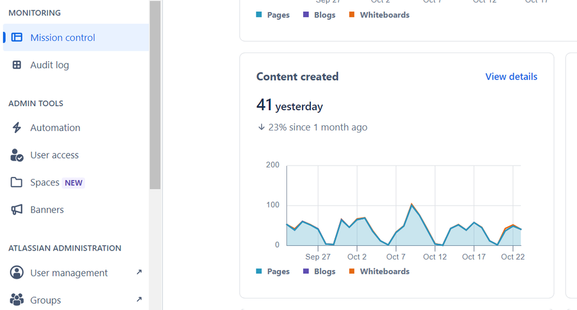Screen dimensions: 577x310
Task: Click the User access person icon
Action: [x=17, y=155]
